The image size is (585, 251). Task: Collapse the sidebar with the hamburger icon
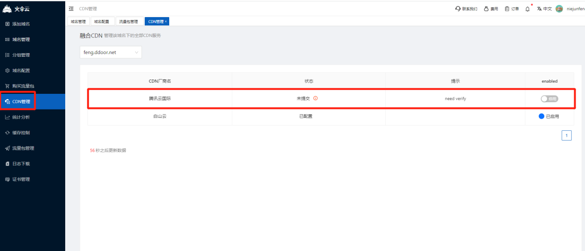[71, 9]
